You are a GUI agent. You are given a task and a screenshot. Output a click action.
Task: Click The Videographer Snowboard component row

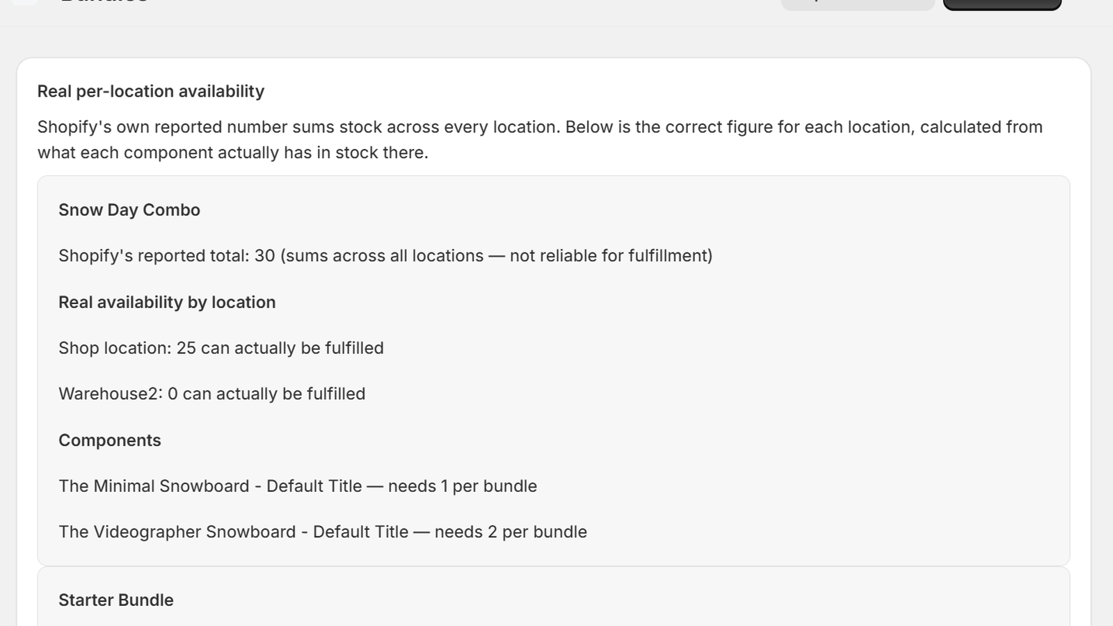(323, 532)
